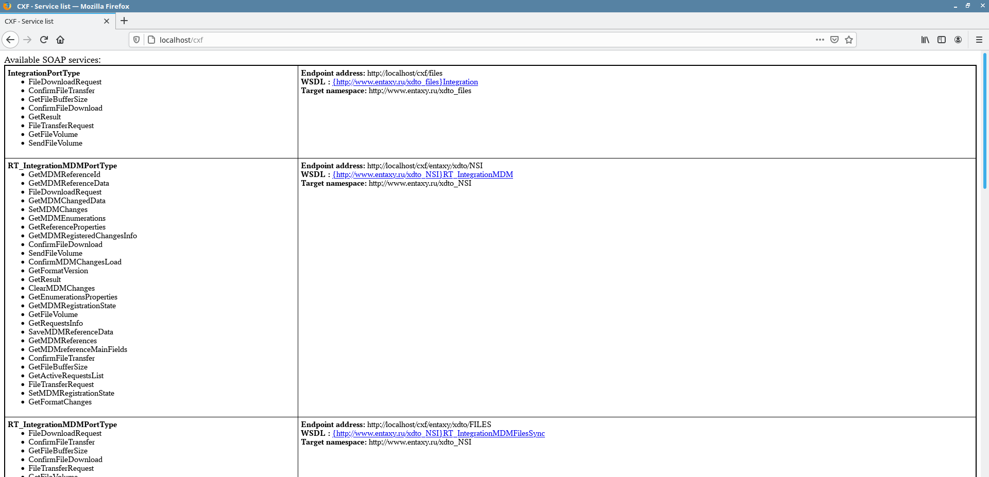Select the CXF - Service list tab
Screen dimensions: 989x477
point(52,21)
